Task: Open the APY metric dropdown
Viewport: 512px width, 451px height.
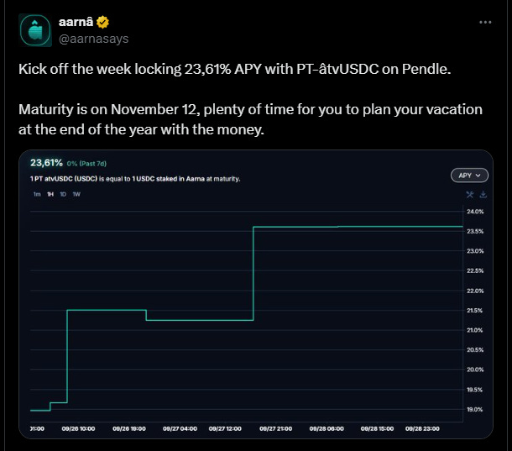Action: coord(469,176)
